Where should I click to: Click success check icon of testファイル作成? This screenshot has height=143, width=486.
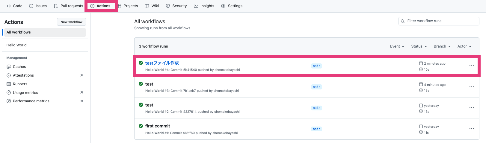coord(141,63)
